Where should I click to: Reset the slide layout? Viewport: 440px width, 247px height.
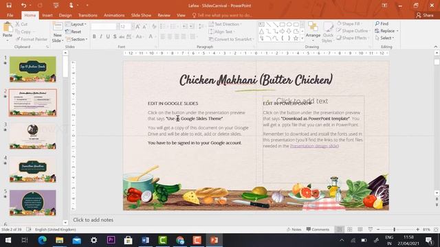[74, 32]
